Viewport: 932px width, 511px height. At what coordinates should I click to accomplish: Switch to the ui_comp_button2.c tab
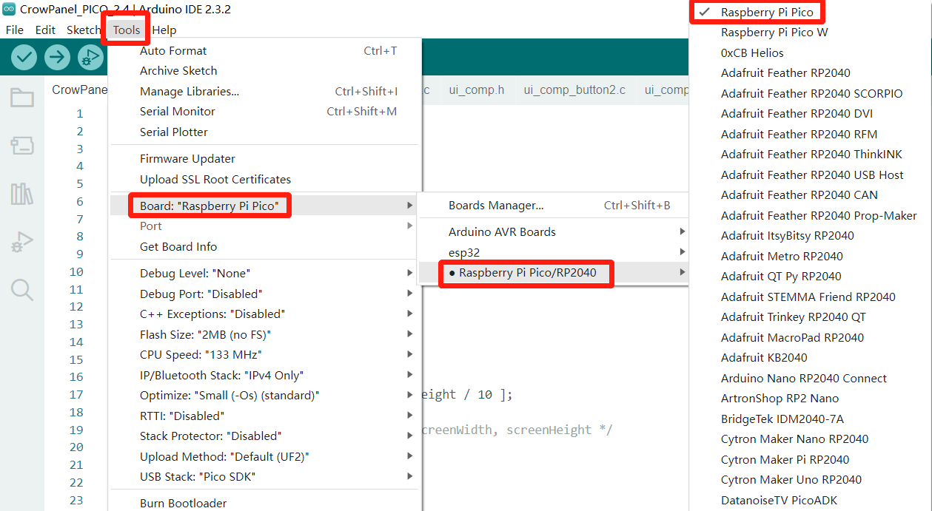pos(574,90)
